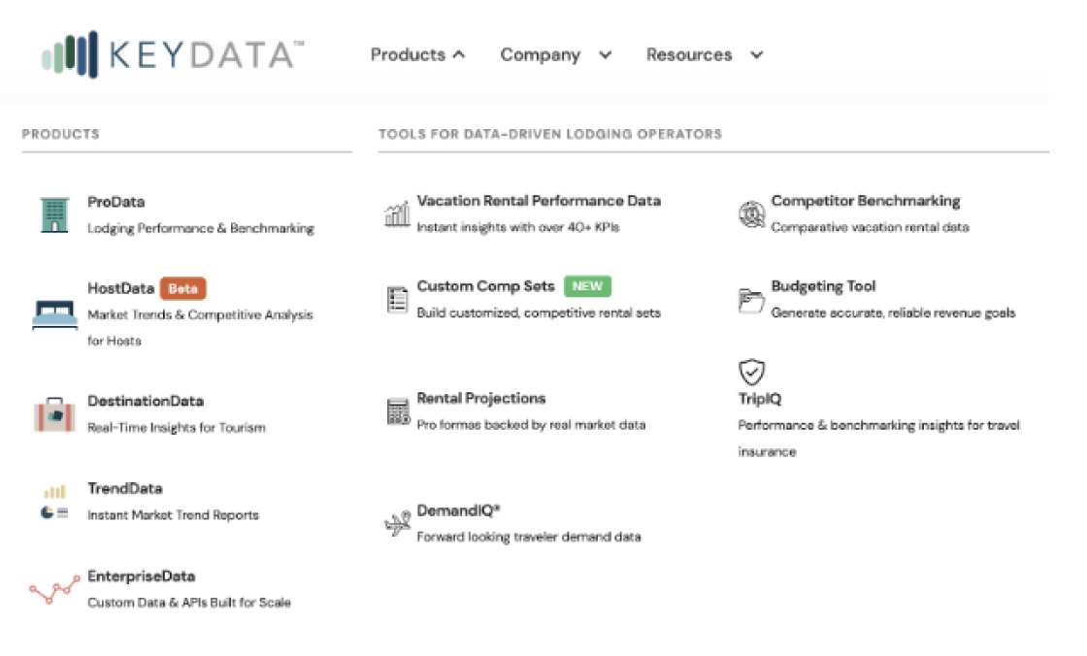Screen dimensions: 1087x656
Task: Click the Custom Comp Sets list icon
Action: tap(398, 300)
